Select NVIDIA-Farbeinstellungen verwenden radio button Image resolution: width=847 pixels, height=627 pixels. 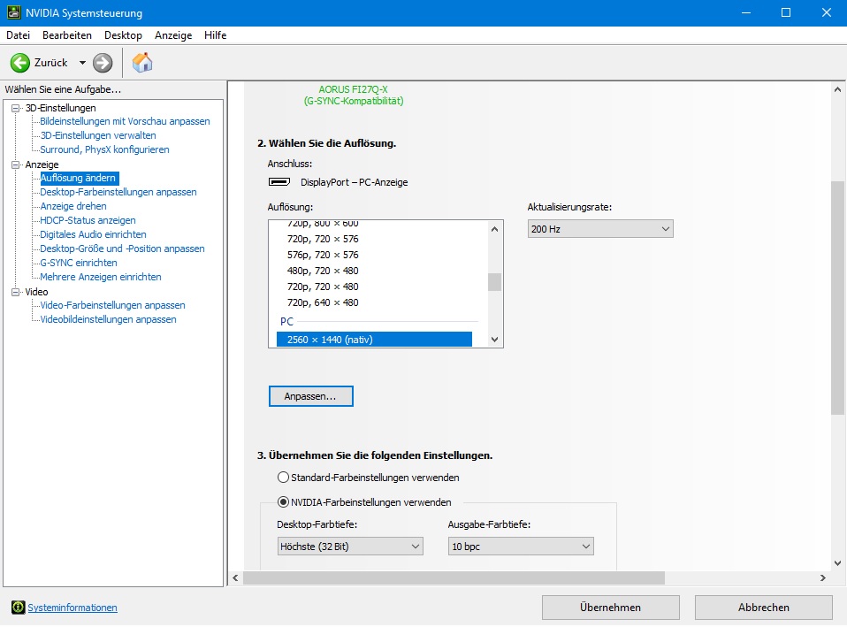[283, 502]
